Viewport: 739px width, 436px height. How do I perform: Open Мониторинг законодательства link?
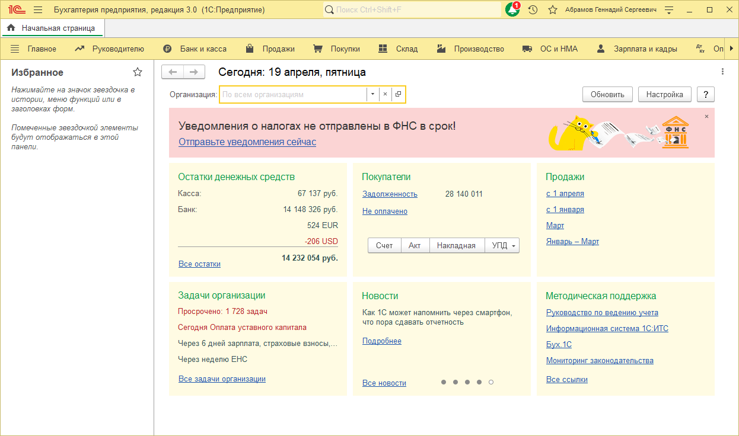tap(600, 361)
